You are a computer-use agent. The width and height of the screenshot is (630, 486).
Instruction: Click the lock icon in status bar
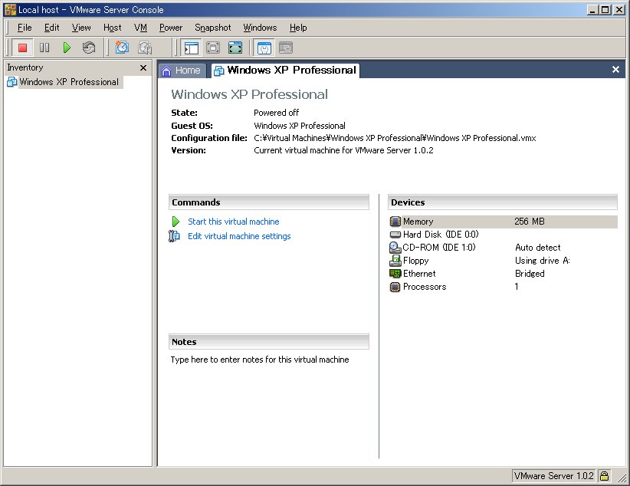pyautogui.click(x=604, y=476)
